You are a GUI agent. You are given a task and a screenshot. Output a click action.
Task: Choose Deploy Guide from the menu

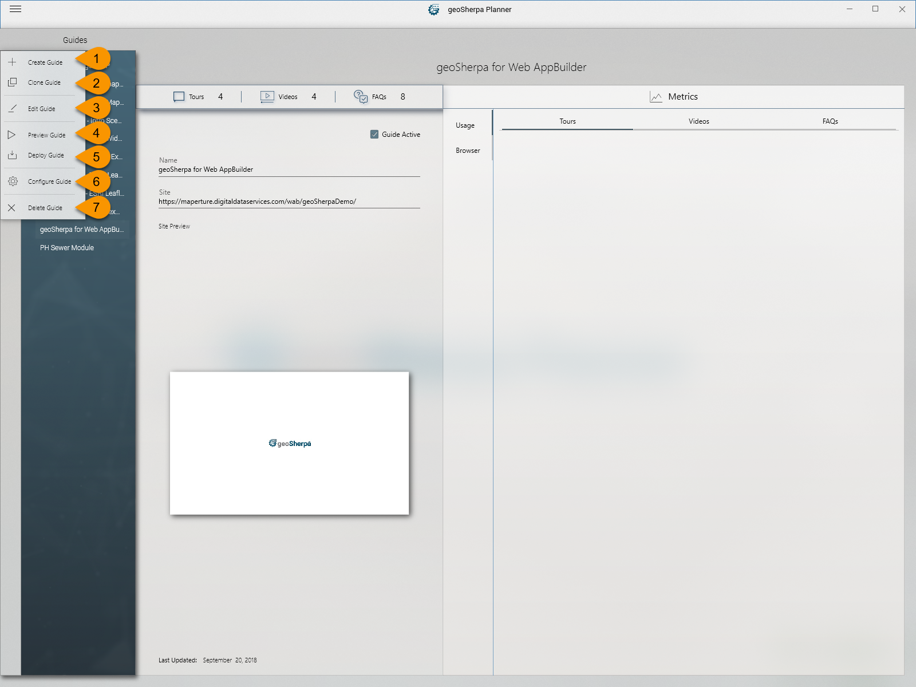point(43,155)
